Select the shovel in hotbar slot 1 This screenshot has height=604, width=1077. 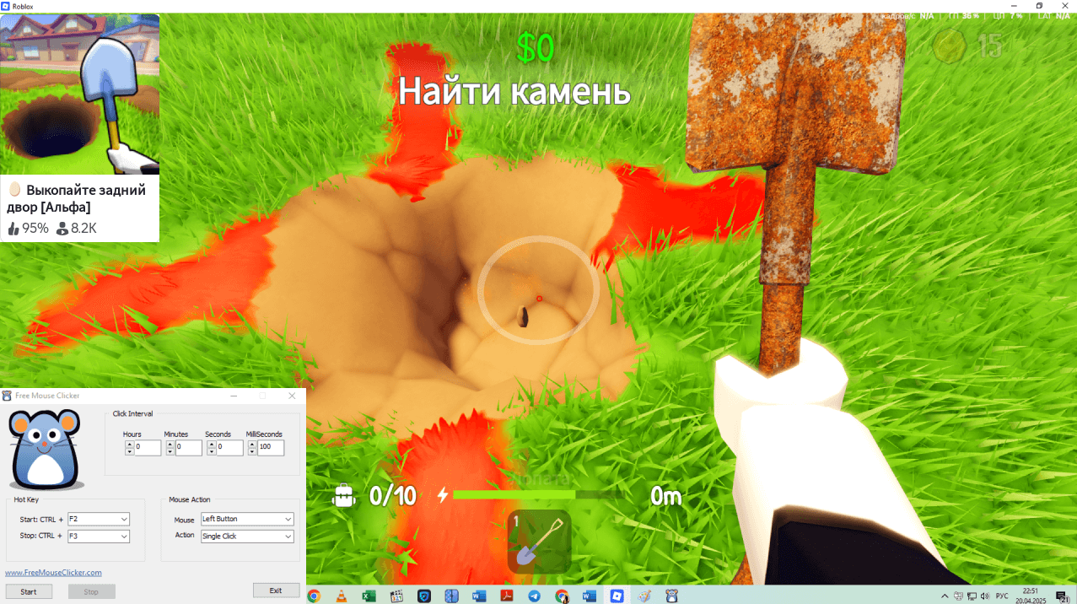539,542
